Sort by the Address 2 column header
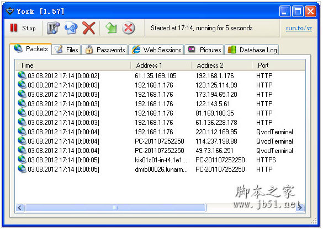Viewport: 323px width, 230px height. pyautogui.click(x=222, y=65)
